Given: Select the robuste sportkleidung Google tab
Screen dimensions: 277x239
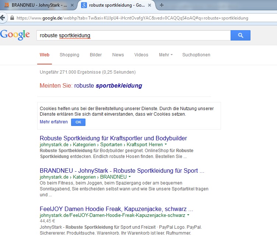Looking at the screenshot, I should point(117,5).
